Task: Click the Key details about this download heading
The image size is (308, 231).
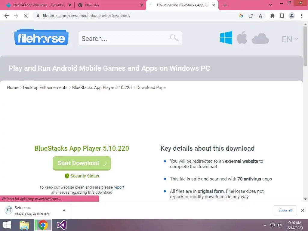Action: point(208,149)
